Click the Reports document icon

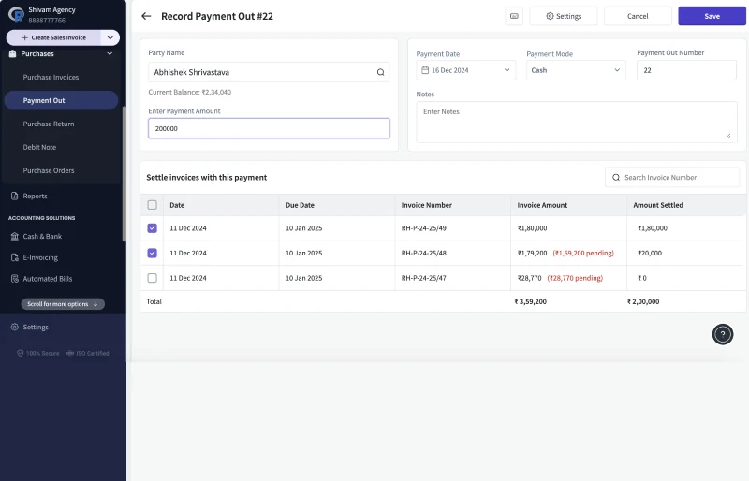15,196
